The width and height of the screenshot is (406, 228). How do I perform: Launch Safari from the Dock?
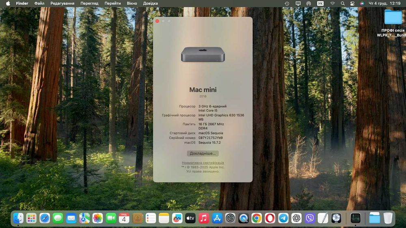[45, 218]
